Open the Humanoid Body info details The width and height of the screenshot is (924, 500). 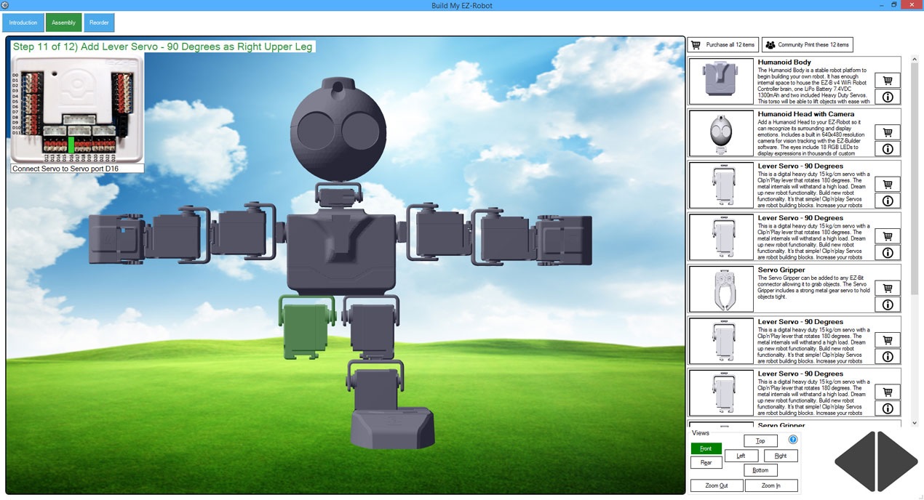point(887,97)
